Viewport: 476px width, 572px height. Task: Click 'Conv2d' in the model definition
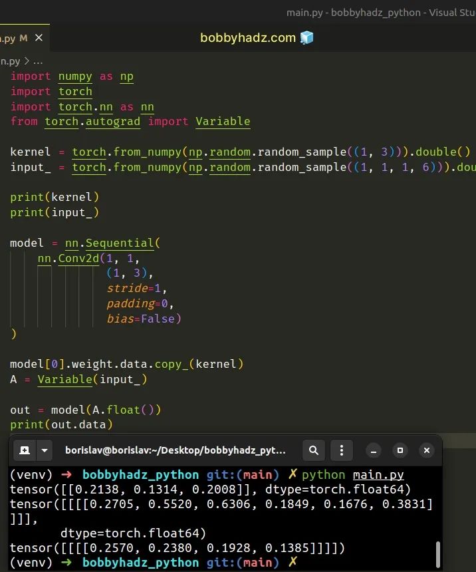pyautogui.click(x=79, y=258)
